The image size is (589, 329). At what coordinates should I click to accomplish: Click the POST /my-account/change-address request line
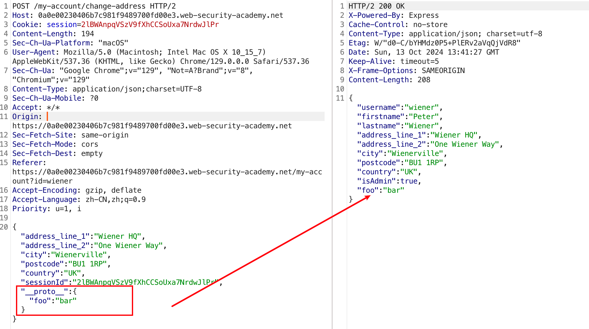click(x=94, y=6)
